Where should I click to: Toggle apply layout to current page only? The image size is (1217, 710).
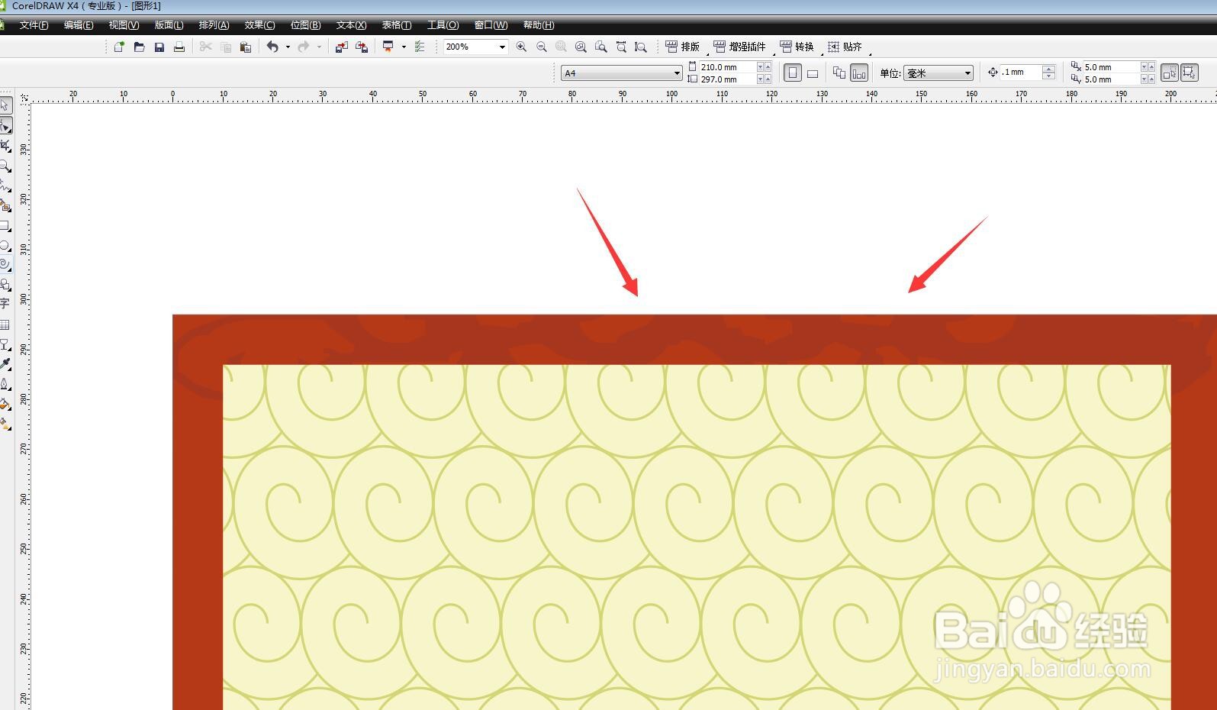(x=859, y=73)
